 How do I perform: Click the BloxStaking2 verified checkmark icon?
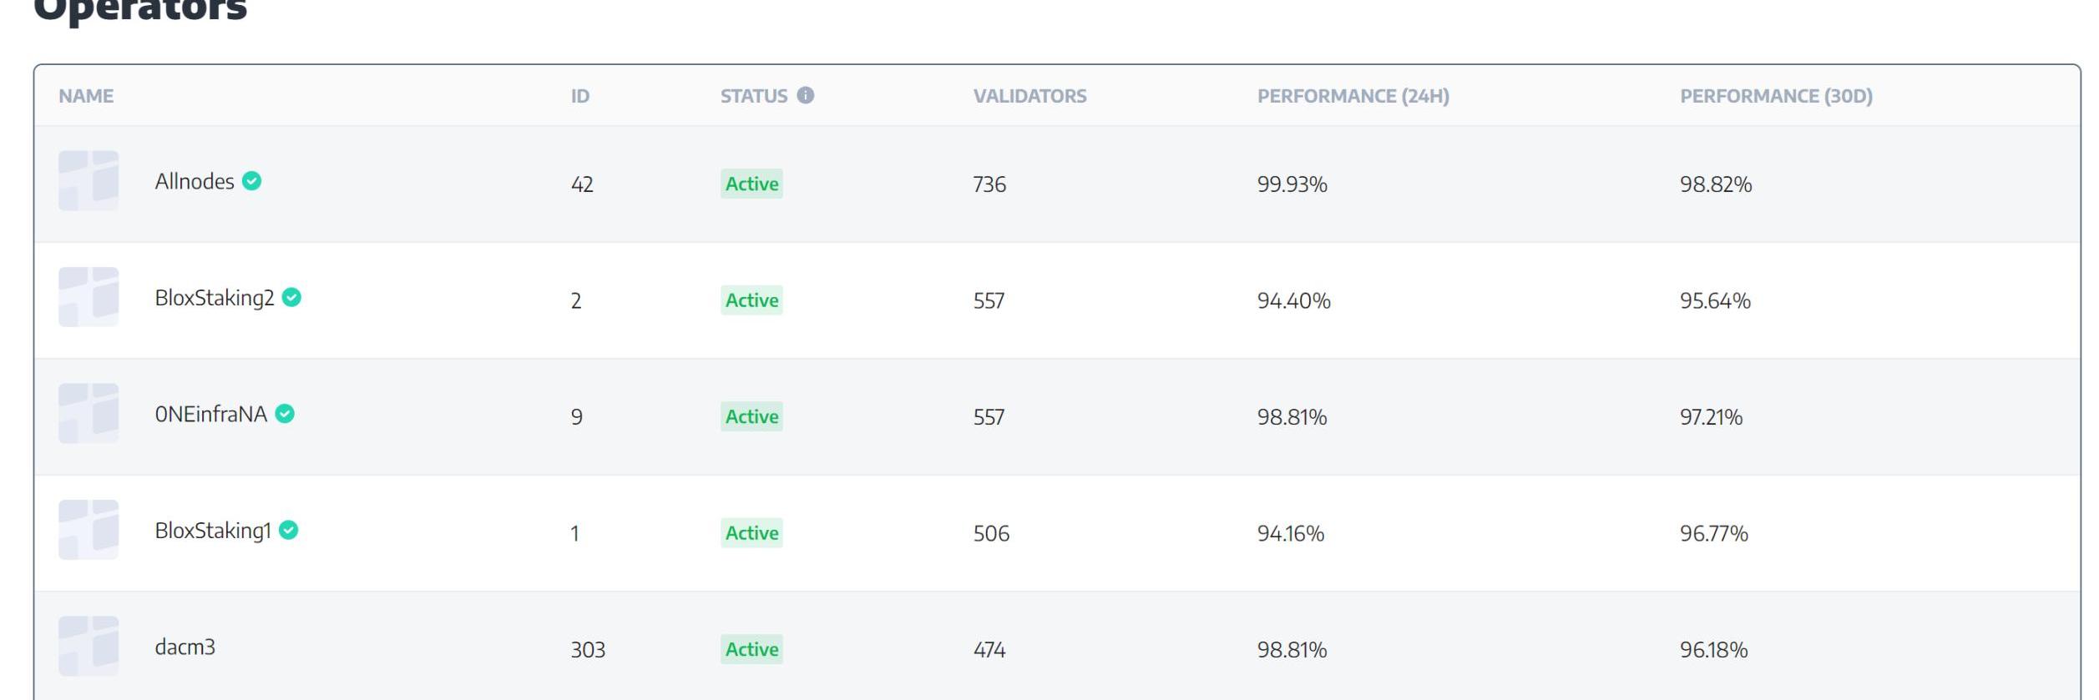[x=291, y=297]
